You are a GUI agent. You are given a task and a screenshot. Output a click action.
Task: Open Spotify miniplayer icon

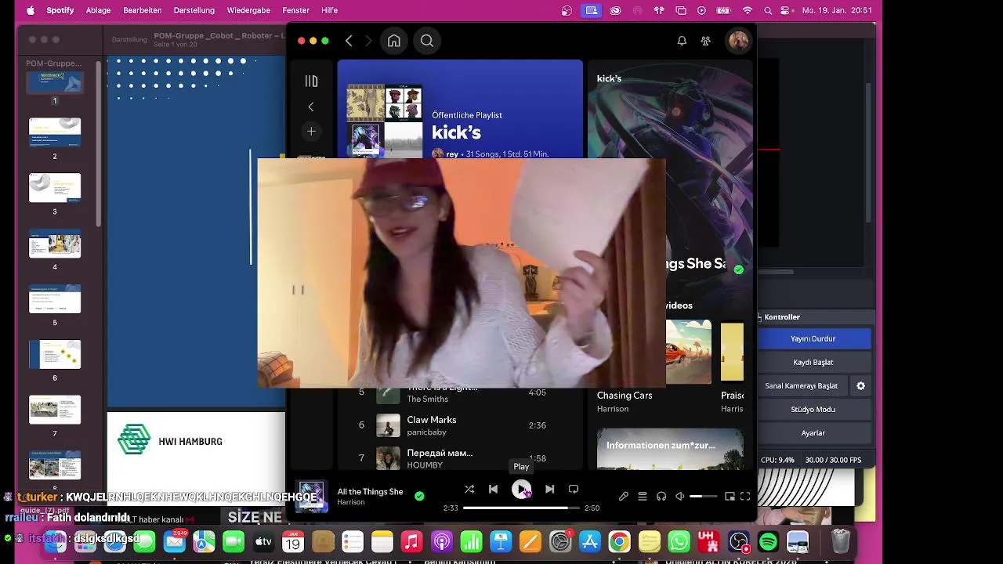(730, 496)
